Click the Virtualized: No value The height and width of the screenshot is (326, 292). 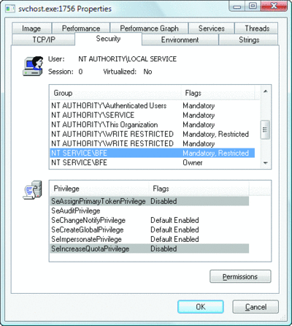coord(147,72)
